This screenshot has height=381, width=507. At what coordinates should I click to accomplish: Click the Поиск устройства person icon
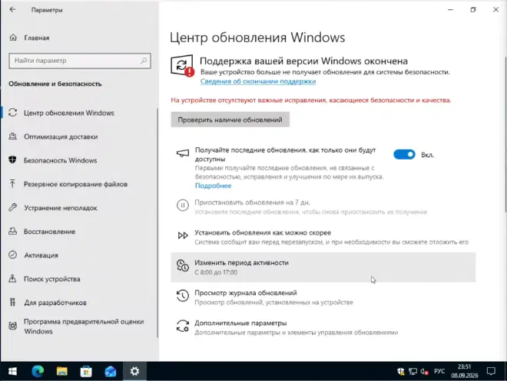tap(12, 278)
